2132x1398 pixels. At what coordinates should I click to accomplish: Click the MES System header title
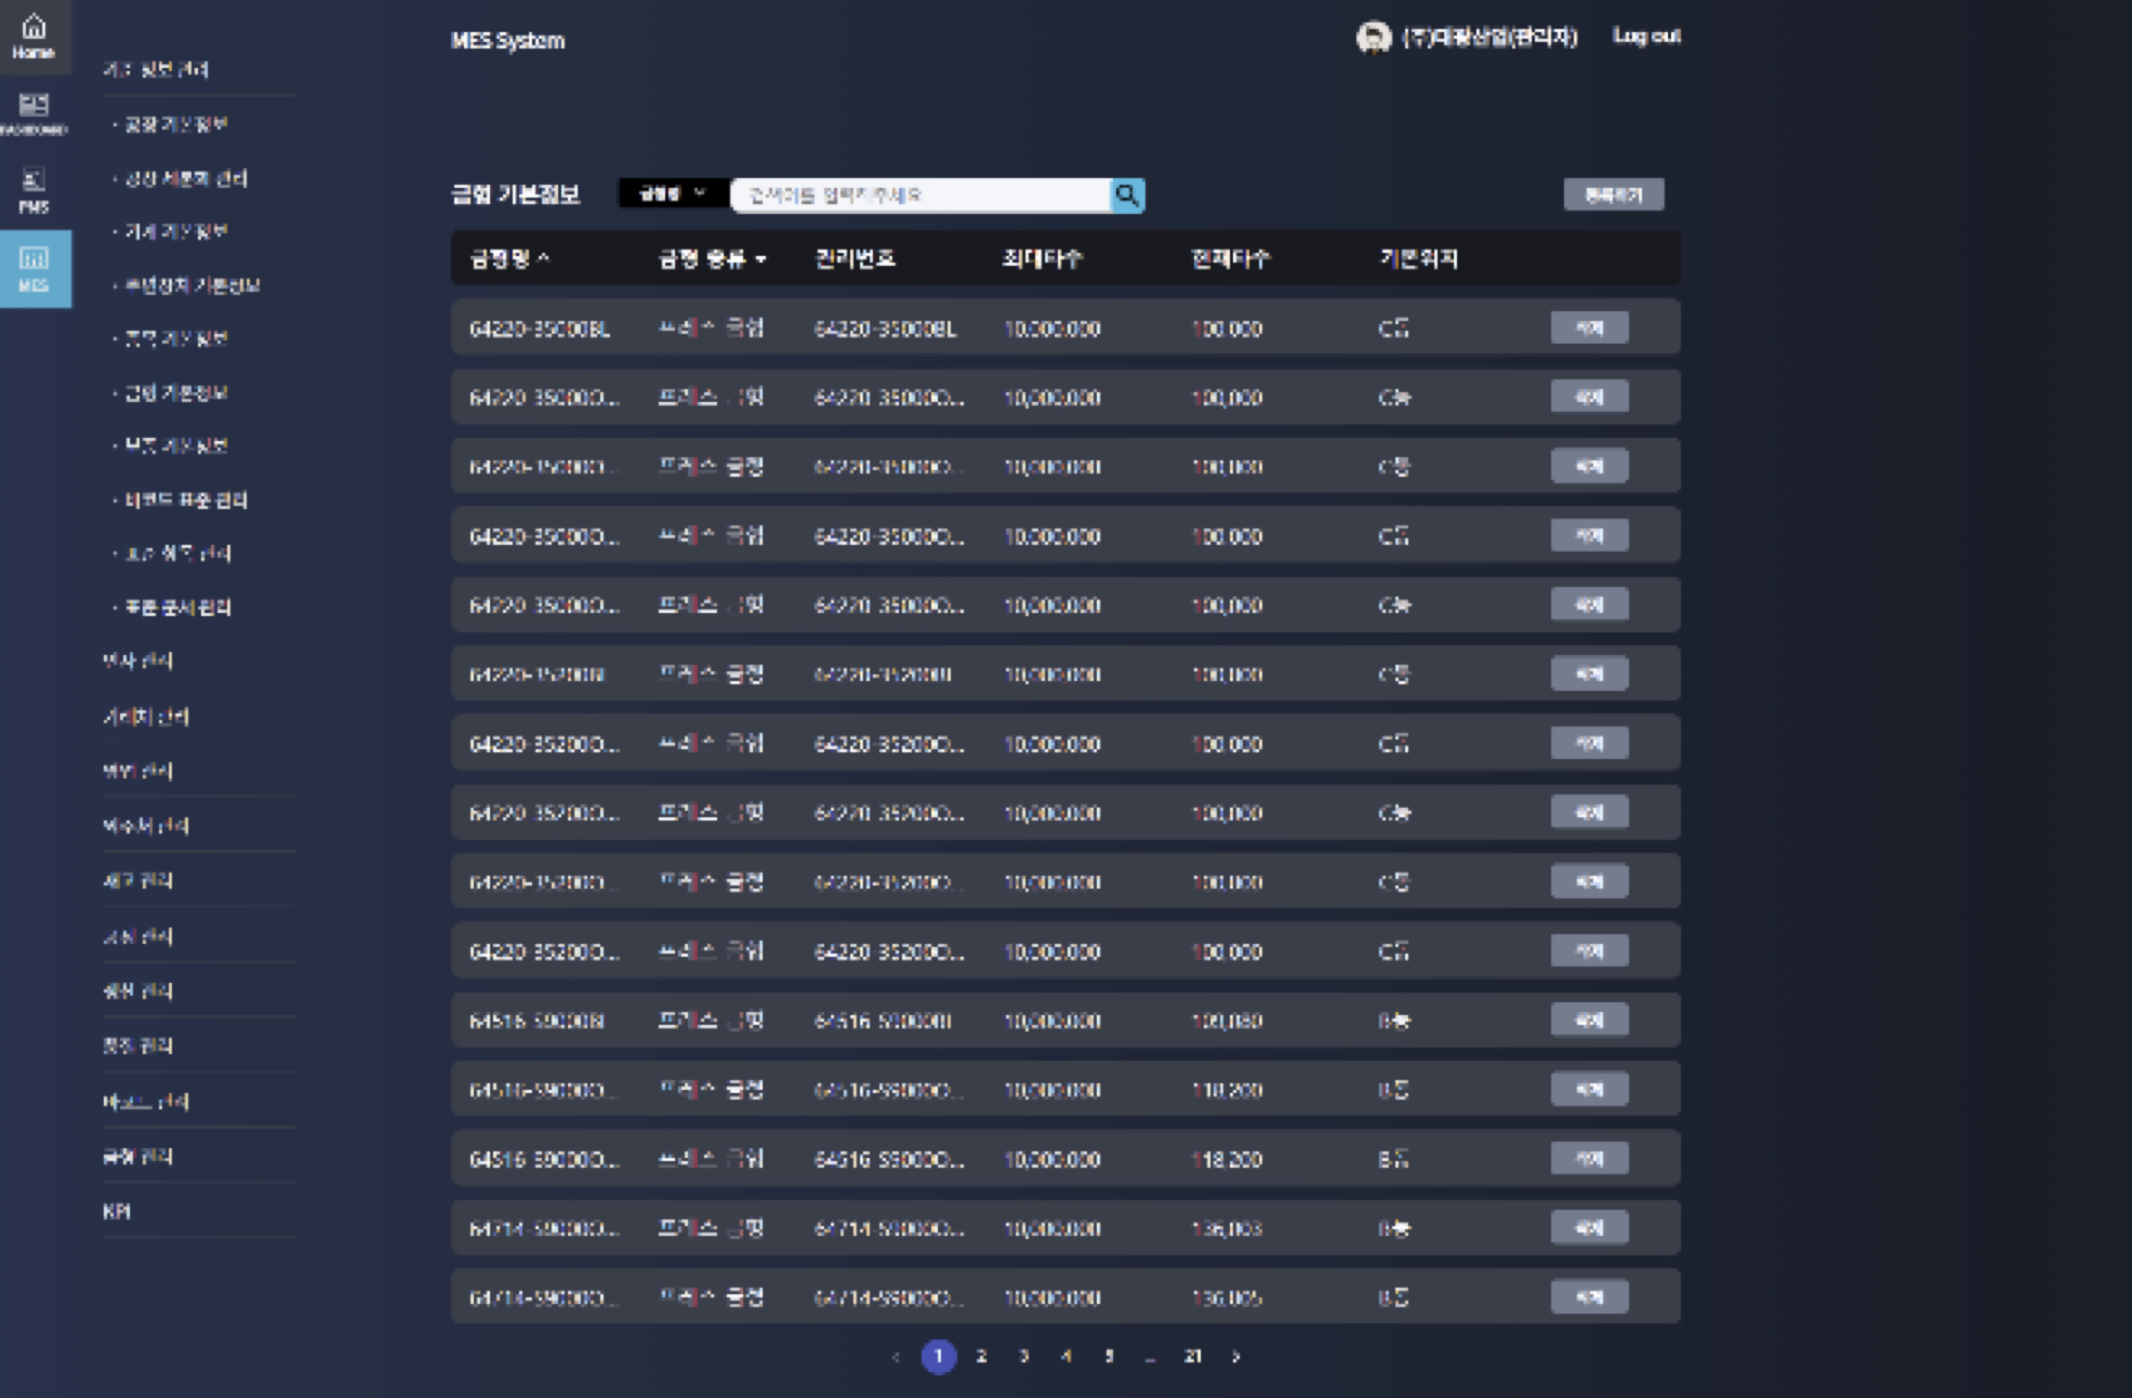tap(508, 40)
